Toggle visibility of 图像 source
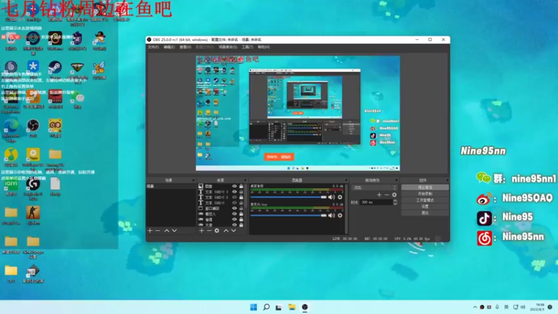The image size is (558, 314). point(234,186)
